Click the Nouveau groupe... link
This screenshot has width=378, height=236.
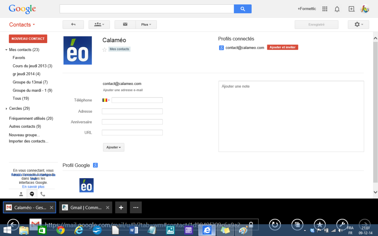click(24, 135)
